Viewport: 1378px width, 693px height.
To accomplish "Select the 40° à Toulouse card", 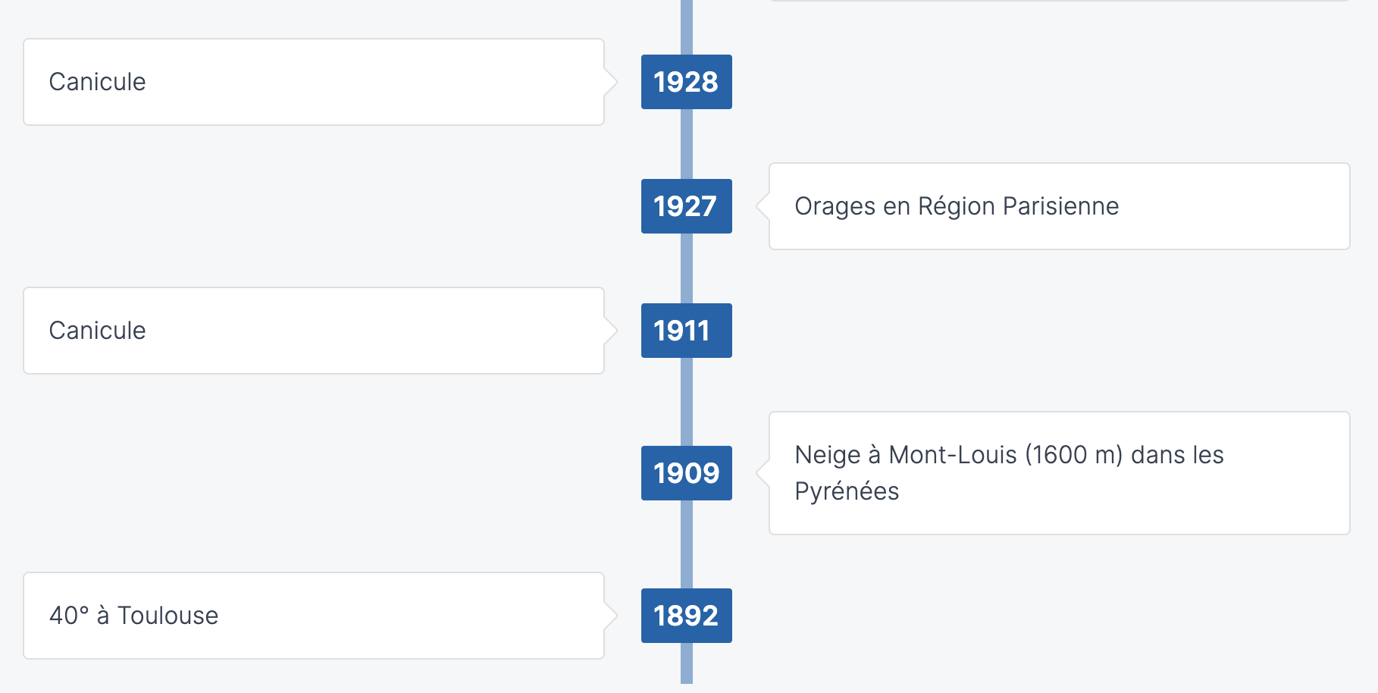I will [x=314, y=616].
